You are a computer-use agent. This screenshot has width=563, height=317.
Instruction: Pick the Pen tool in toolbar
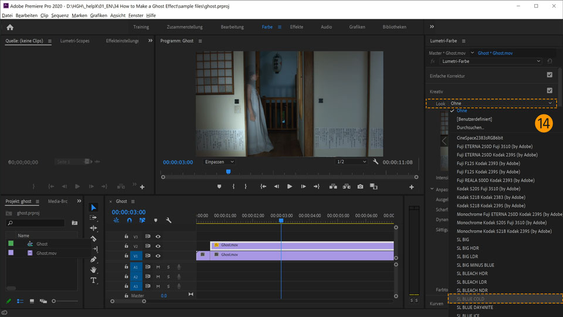[94, 259]
